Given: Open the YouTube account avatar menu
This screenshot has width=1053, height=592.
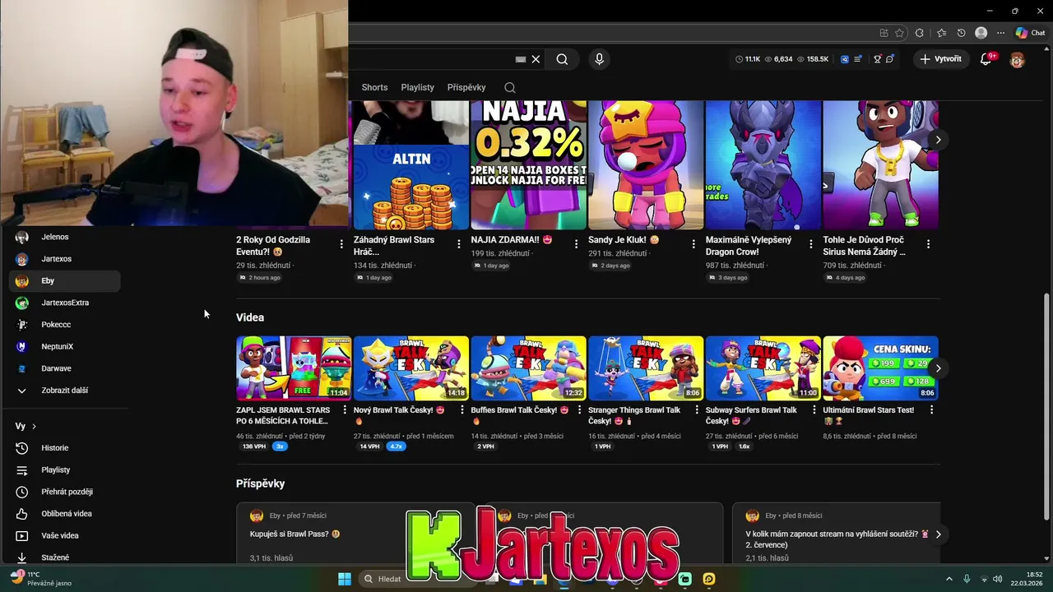Looking at the screenshot, I should coord(1018,59).
